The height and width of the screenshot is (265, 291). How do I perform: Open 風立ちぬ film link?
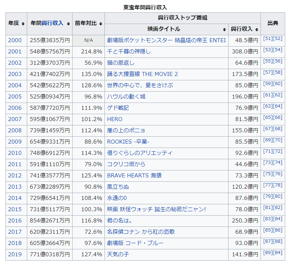pyautogui.click(x=118, y=187)
